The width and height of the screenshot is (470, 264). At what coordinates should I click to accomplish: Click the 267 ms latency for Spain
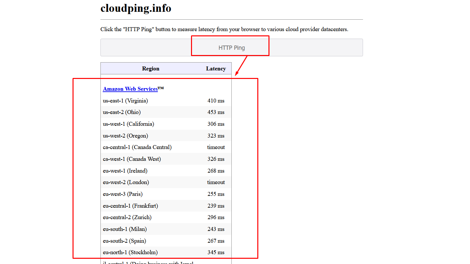pyautogui.click(x=216, y=241)
